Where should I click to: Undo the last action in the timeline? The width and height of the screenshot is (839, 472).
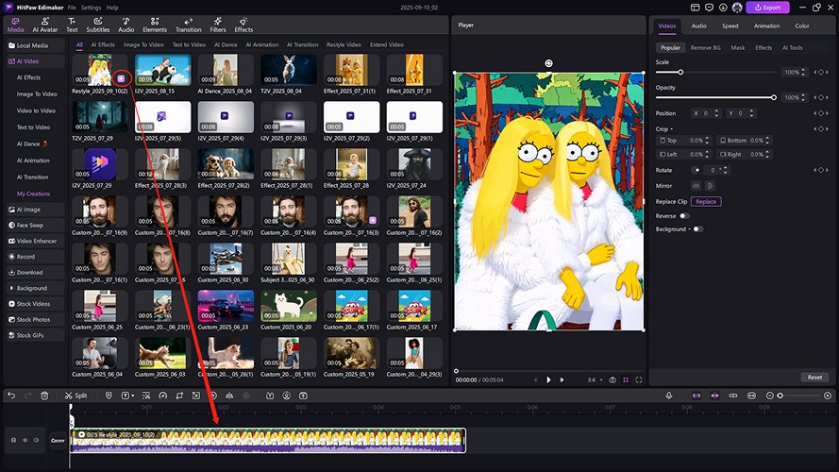[11, 396]
